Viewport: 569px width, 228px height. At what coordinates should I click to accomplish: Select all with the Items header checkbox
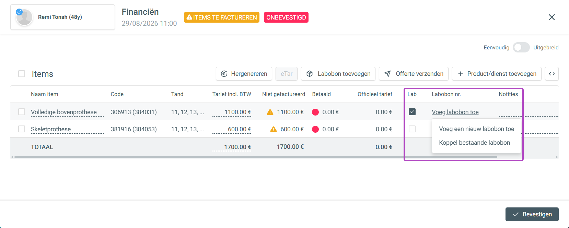click(x=22, y=74)
